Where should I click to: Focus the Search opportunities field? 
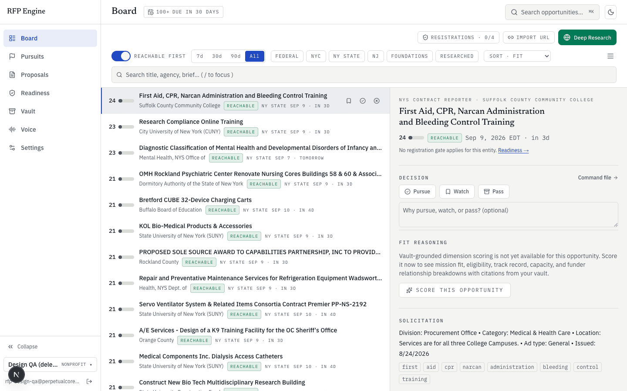[552, 12]
